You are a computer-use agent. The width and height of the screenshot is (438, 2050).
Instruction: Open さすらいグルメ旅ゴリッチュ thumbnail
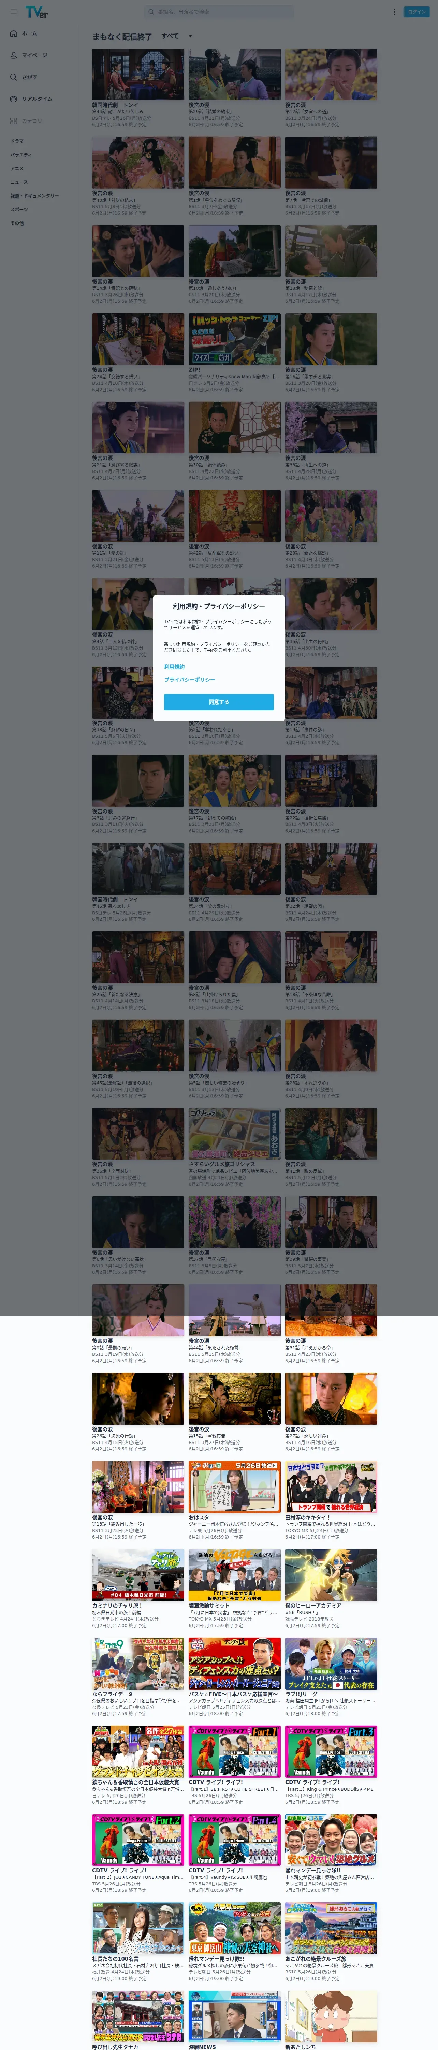[234, 1134]
